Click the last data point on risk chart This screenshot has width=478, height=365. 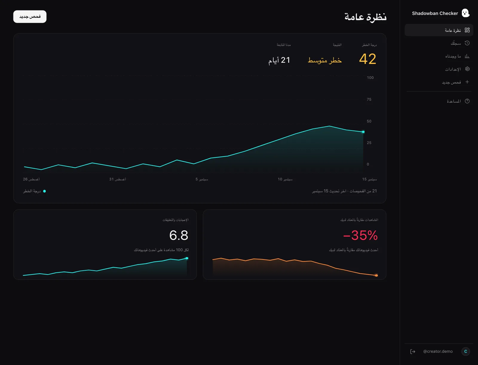pyautogui.click(x=363, y=132)
